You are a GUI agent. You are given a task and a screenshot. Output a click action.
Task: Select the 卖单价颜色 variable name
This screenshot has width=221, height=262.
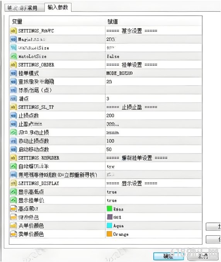coord(31,234)
